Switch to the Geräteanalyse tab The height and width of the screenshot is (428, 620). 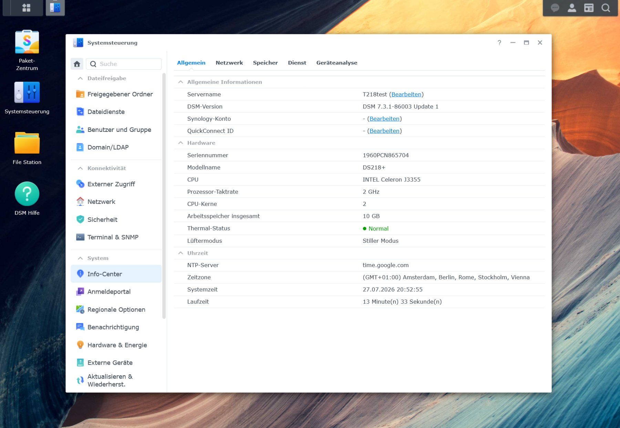coord(337,63)
